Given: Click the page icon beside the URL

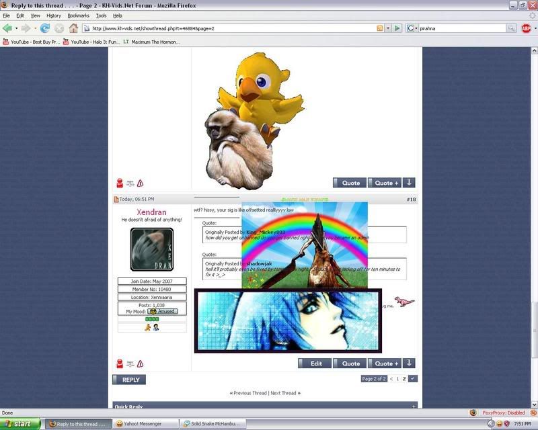Looking at the screenshot, I should click(87, 28).
